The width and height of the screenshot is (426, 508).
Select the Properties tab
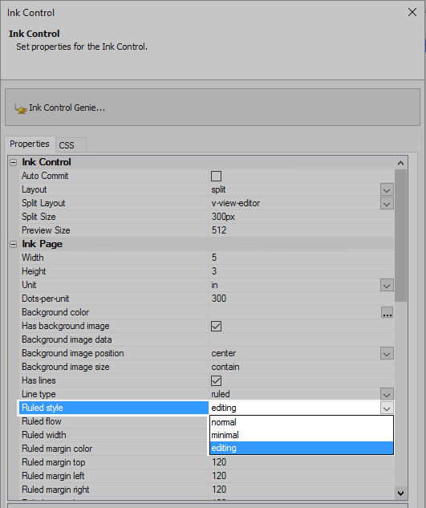pos(30,144)
